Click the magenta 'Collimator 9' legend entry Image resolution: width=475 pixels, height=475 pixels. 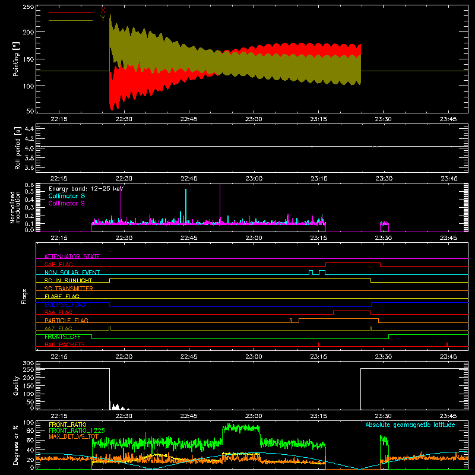66,203
